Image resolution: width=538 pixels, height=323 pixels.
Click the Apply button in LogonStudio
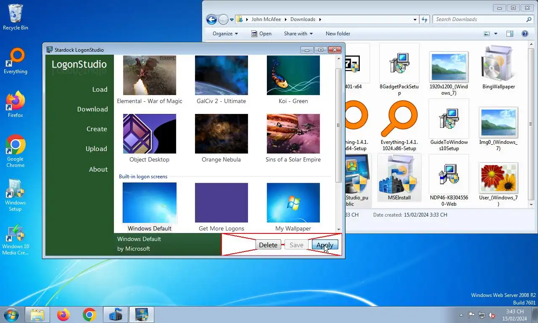[324, 245]
